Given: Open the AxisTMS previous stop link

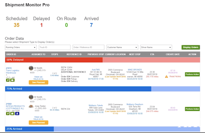Looking at the screenshot, I should pos(96,70).
